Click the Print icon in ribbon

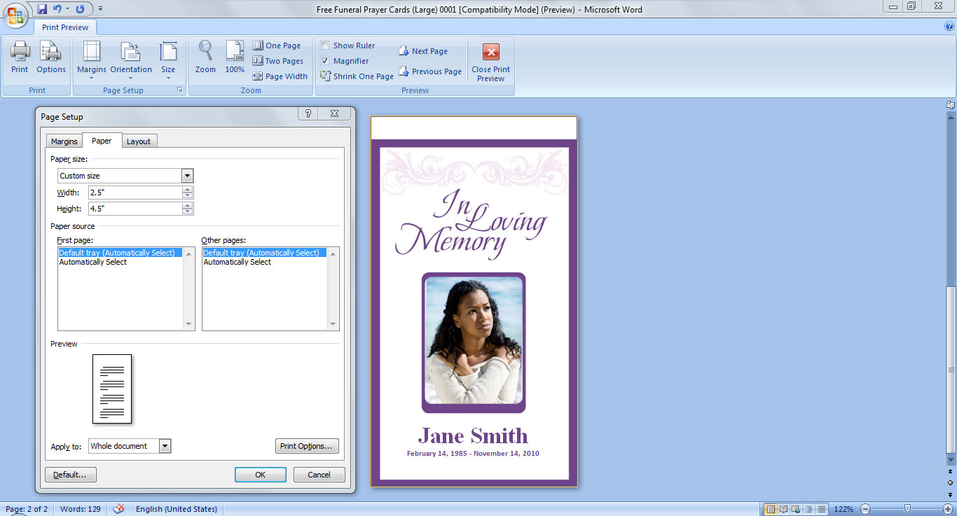20,58
